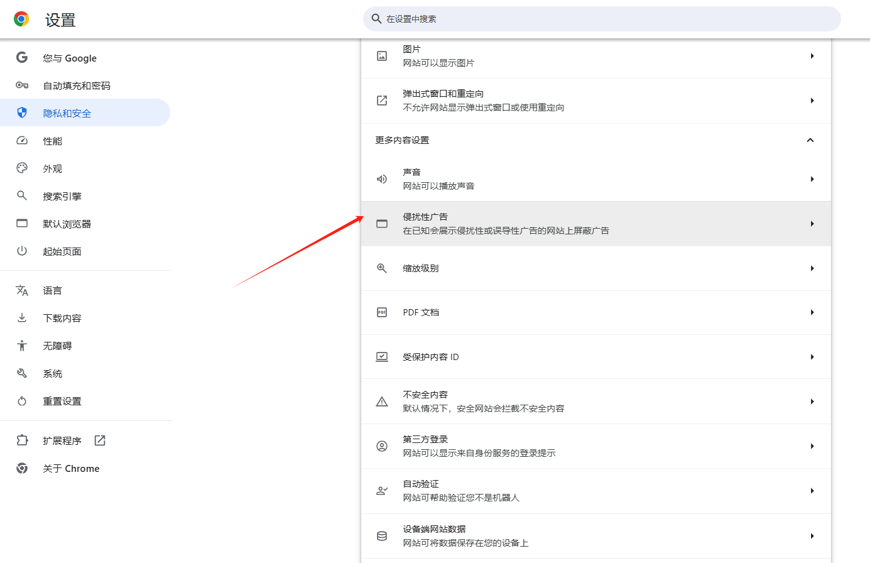This screenshot has height=563, width=870.
Task: Open 起始页面 settings in sidebar
Action: (x=85, y=251)
